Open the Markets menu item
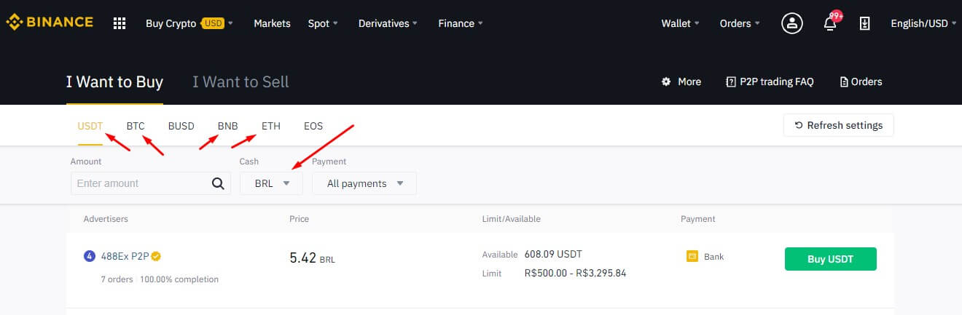The image size is (962, 315). point(272,23)
